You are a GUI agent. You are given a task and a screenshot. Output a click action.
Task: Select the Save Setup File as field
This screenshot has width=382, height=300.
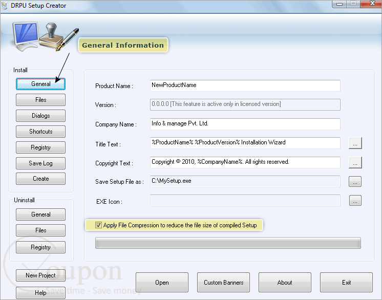point(245,181)
